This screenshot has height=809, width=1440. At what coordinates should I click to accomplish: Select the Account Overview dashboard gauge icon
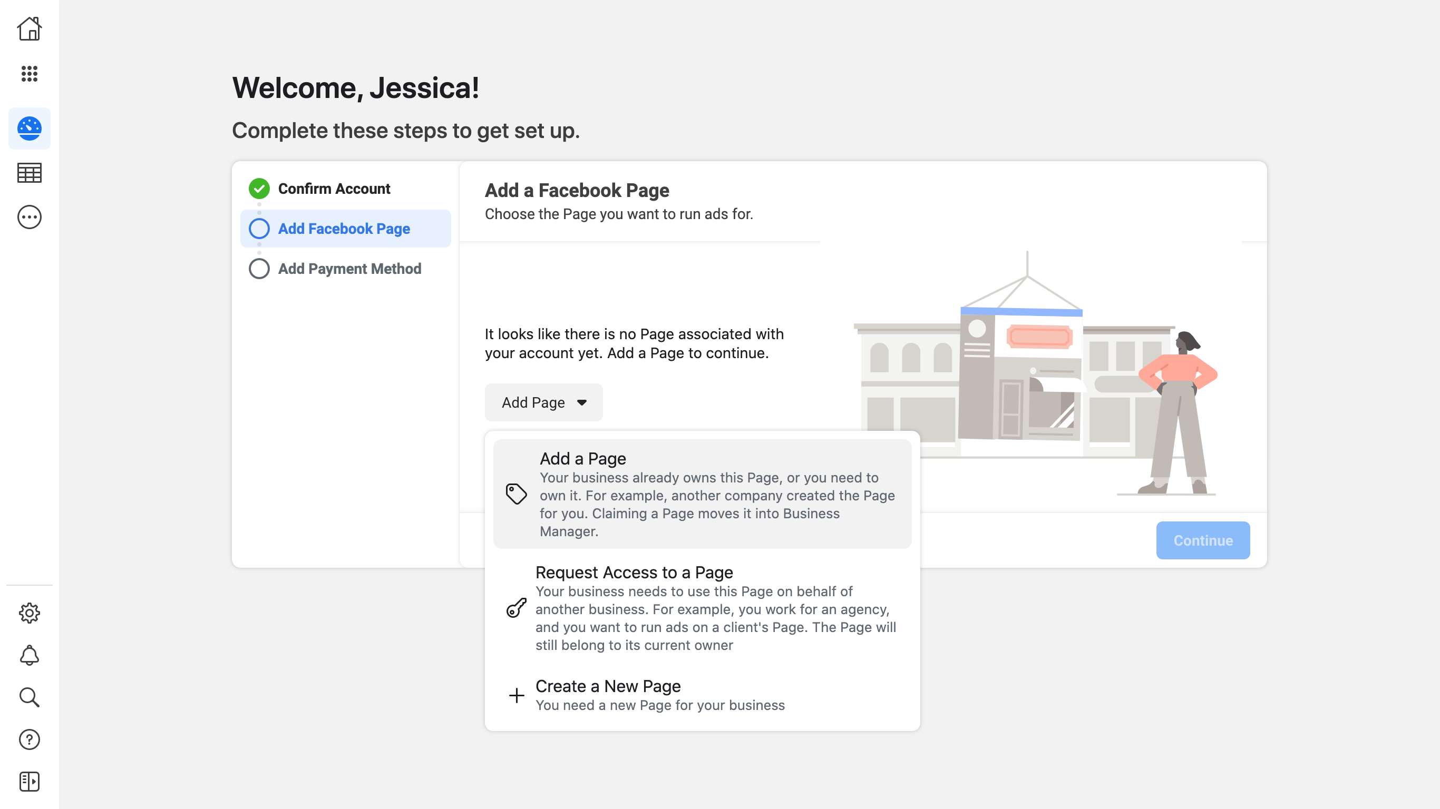tap(29, 129)
